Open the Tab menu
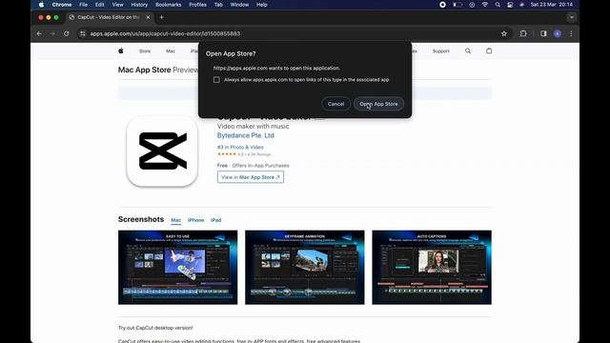 click(218, 5)
